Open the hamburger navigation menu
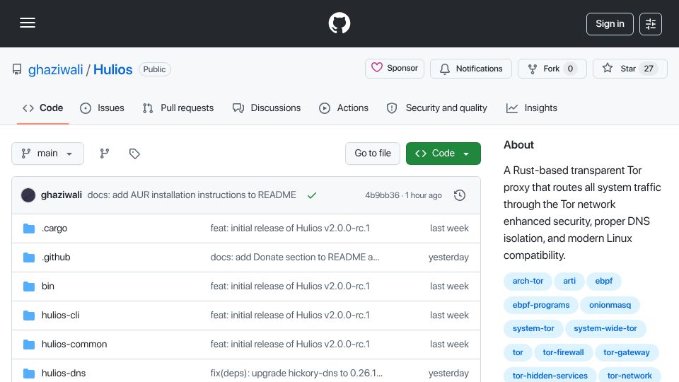679x382 pixels. coord(28,23)
